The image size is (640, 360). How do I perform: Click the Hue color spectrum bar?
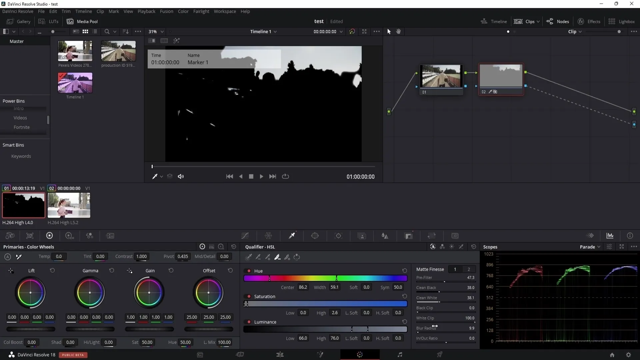click(x=325, y=278)
